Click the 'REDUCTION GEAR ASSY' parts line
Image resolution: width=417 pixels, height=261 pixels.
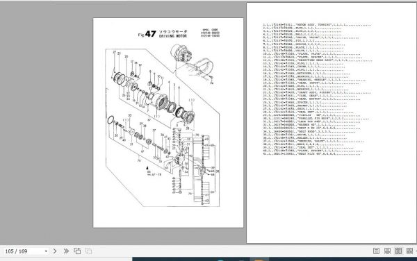[318, 60]
